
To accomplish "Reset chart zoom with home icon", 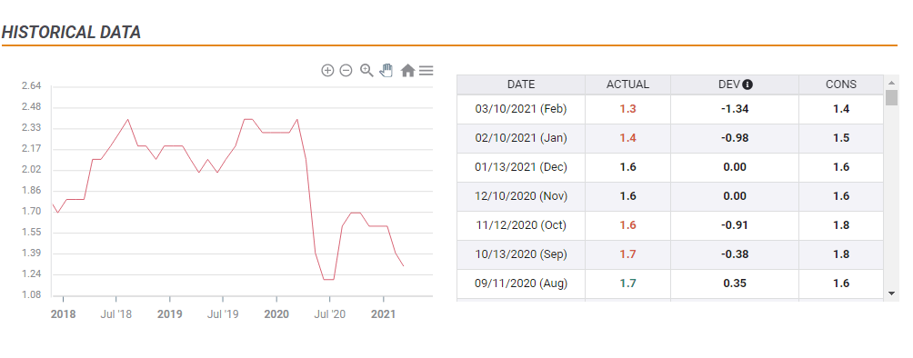I will pyautogui.click(x=407, y=71).
